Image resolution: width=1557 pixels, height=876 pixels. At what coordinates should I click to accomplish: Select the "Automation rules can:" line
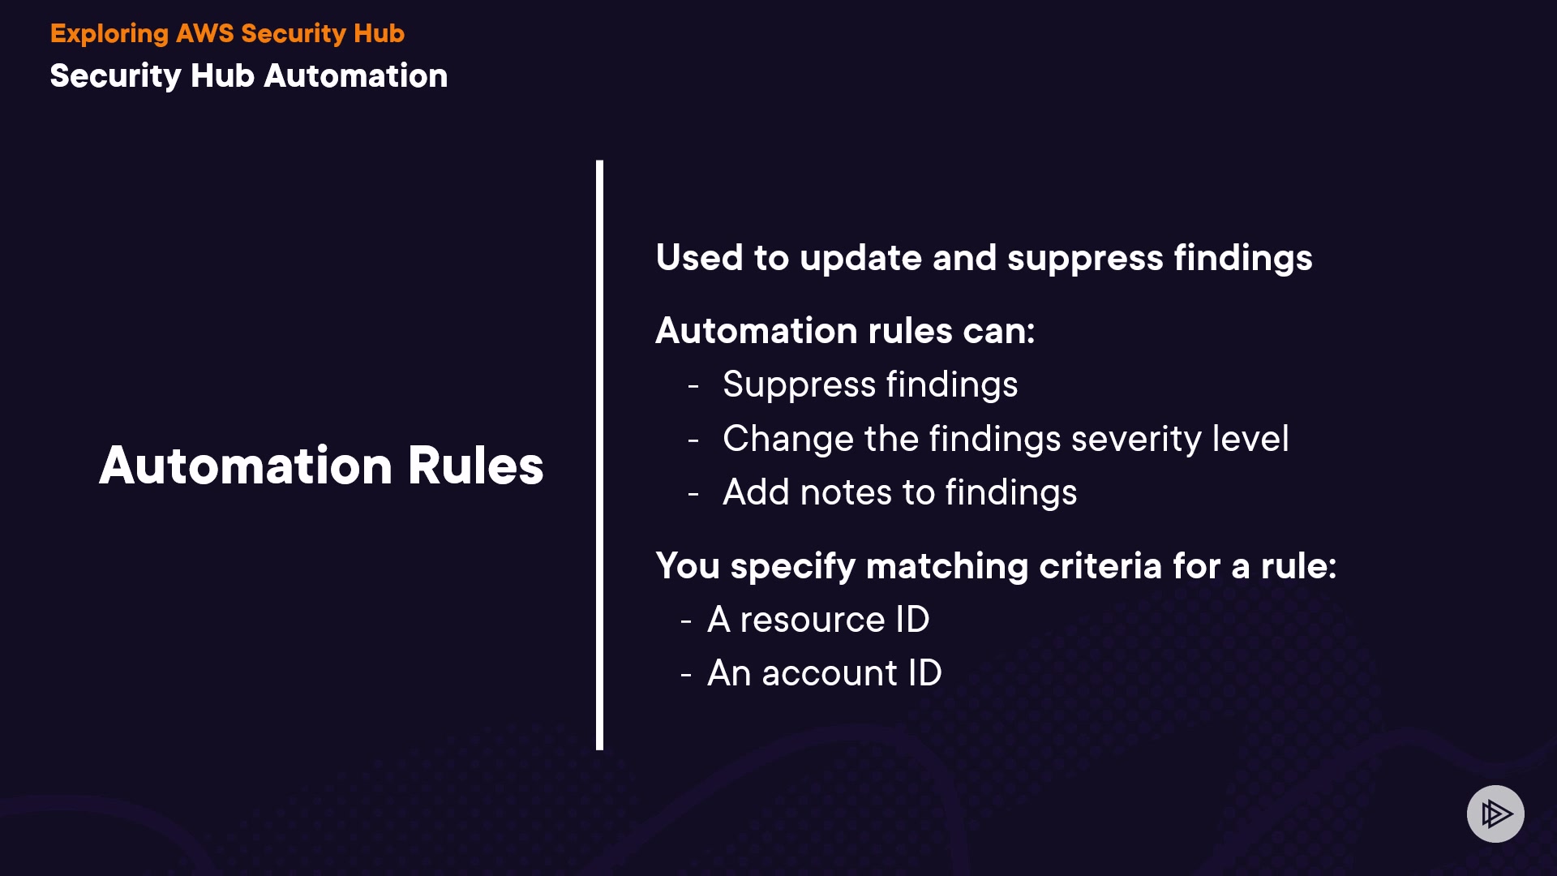845,331
